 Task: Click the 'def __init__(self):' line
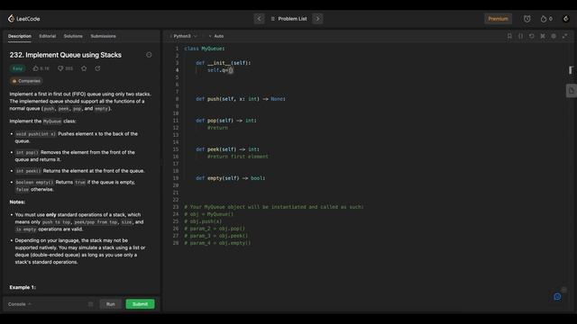coord(223,63)
